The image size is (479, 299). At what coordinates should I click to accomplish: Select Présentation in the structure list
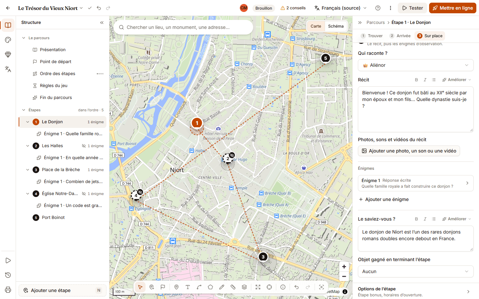(63, 50)
